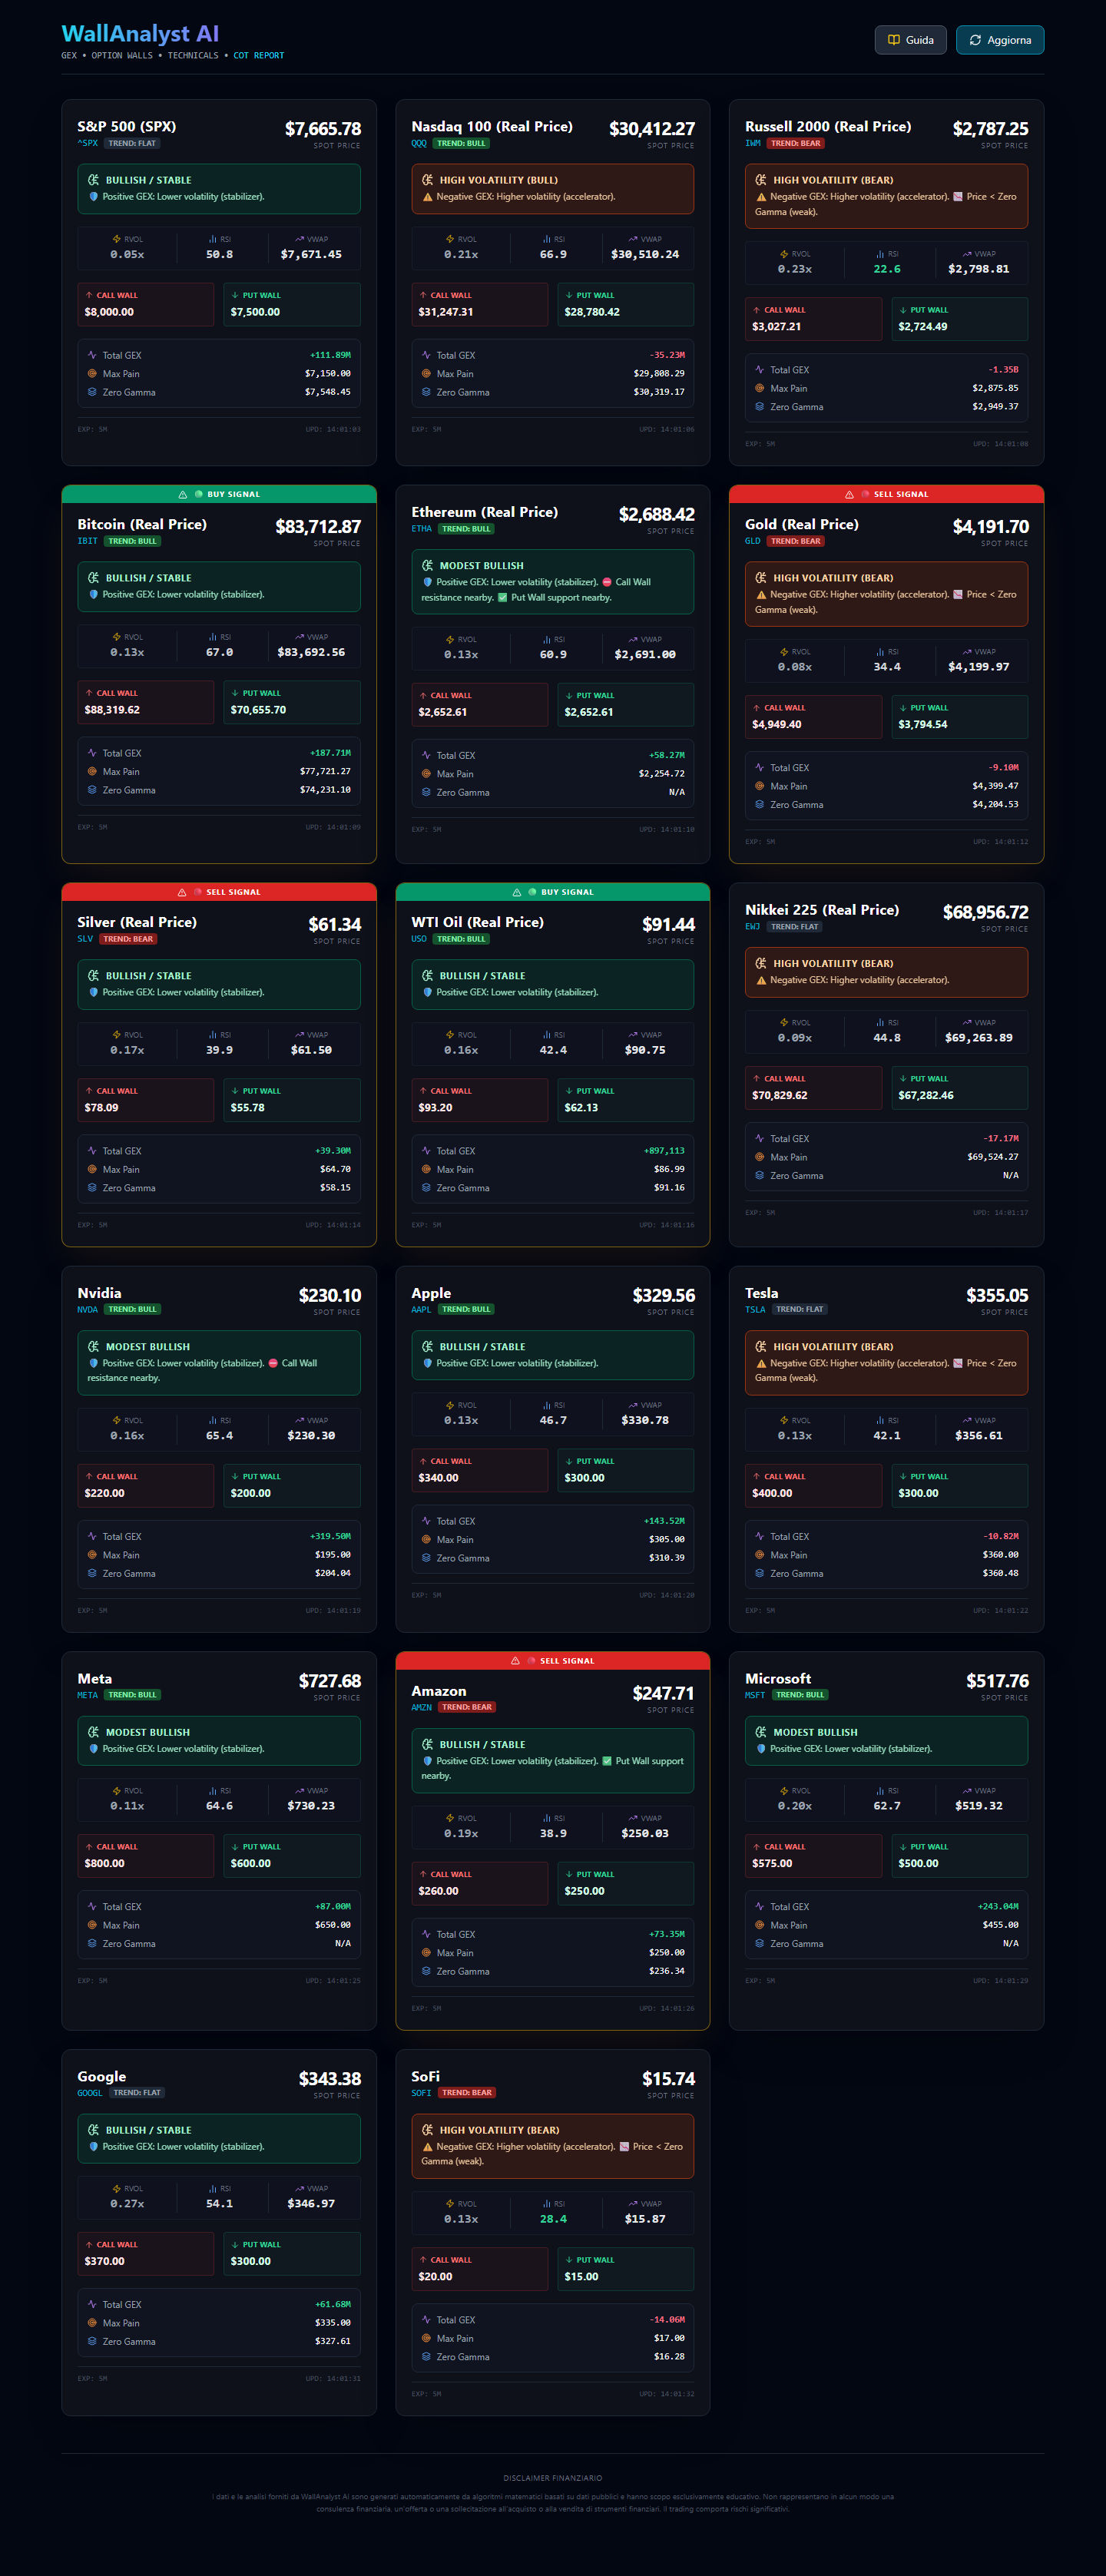Click the DISCLAIMER FINANZIARIO footer heading
Image resolution: width=1106 pixels, height=2576 pixels.
[x=553, y=2478]
